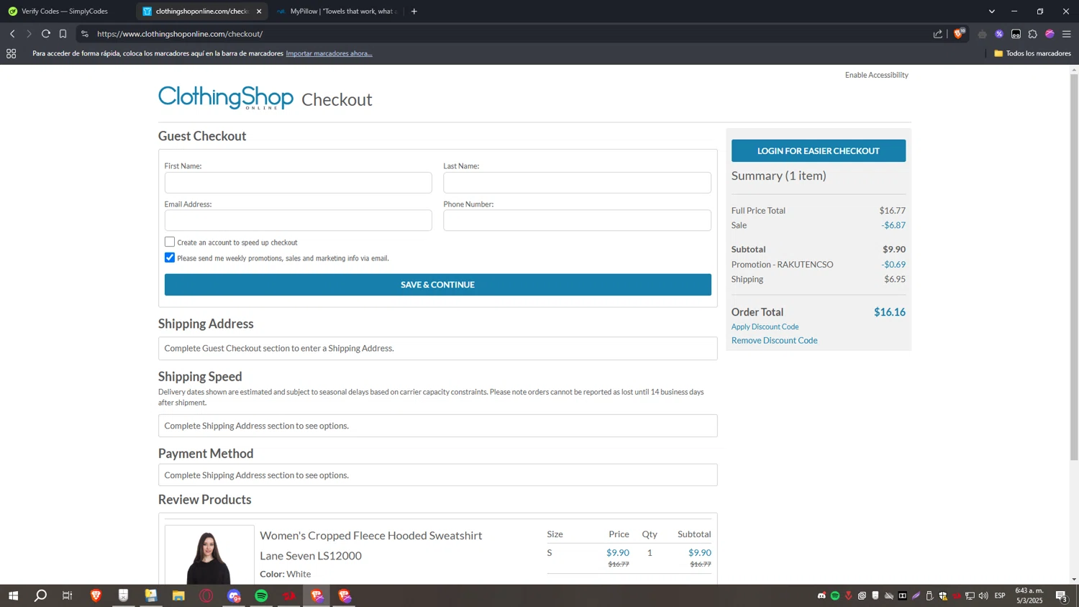Open the share page icon

938,34
